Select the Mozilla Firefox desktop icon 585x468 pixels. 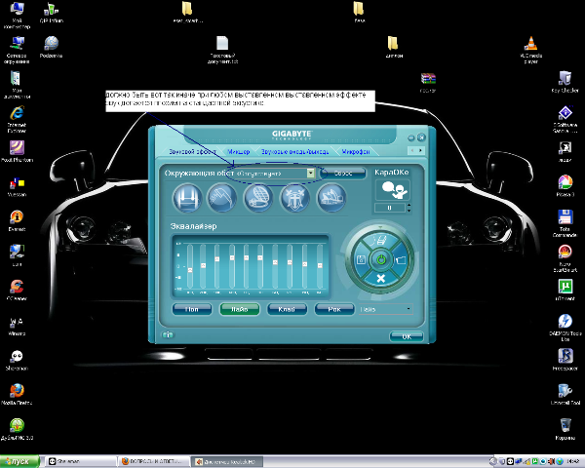click(x=17, y=394)
